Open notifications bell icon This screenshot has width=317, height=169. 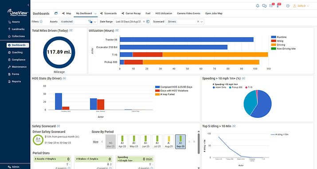coord(258,6)
